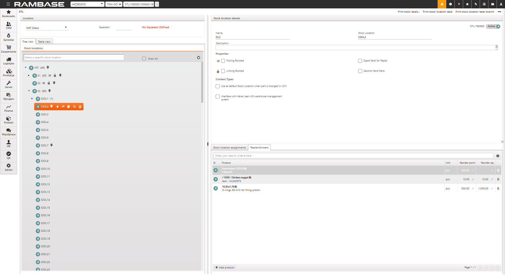505x275 pixels.
Task: Open the Logistyka module in sidebar
Action: 9,61
